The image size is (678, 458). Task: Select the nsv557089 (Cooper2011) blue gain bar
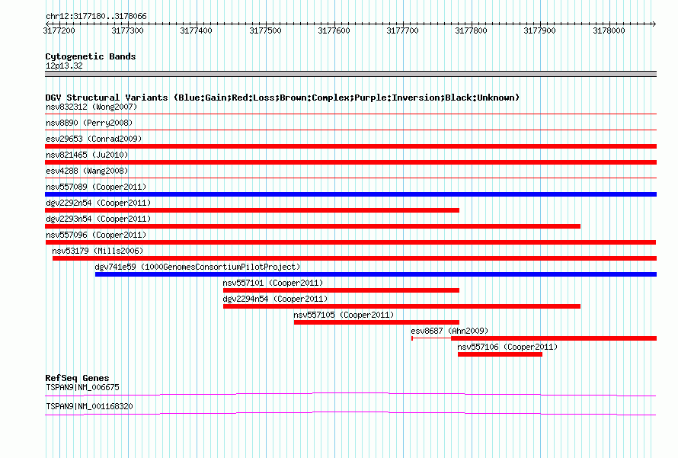coord(350,194)
